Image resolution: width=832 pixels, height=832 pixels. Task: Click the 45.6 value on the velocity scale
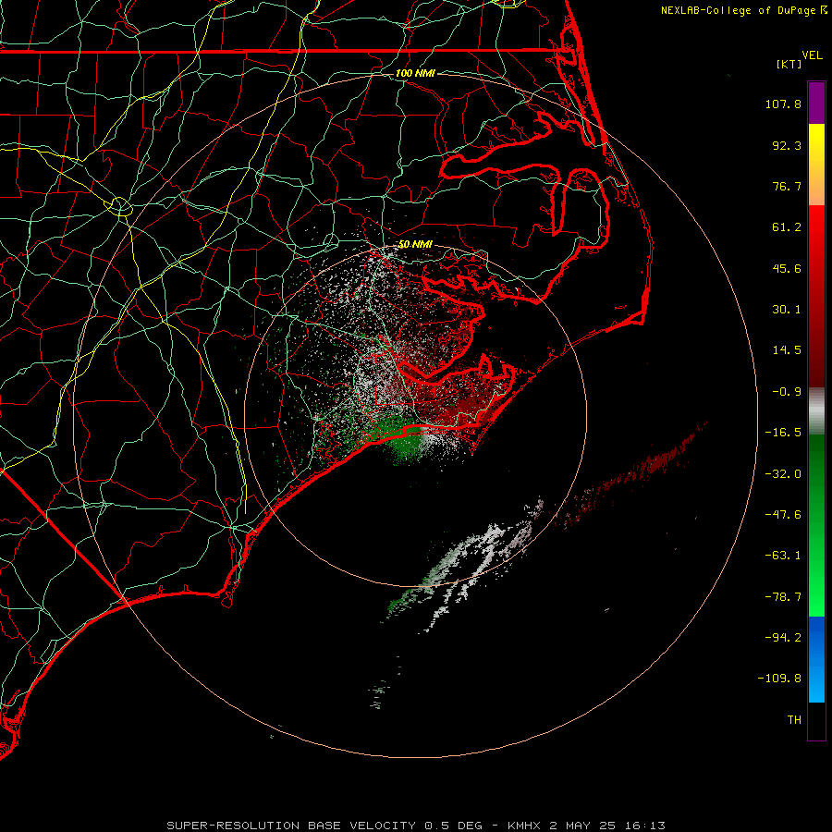(x=787, y=268)
